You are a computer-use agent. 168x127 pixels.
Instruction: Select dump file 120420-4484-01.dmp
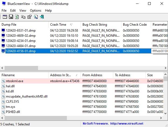(x=21, y=46)
